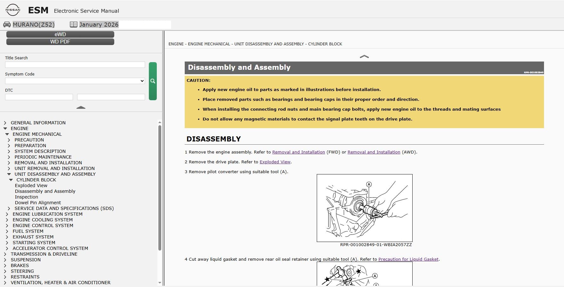Expand the SYSTEM DESCRIPTION tree node
Screen dimensions: 564x287
point(9,151)
